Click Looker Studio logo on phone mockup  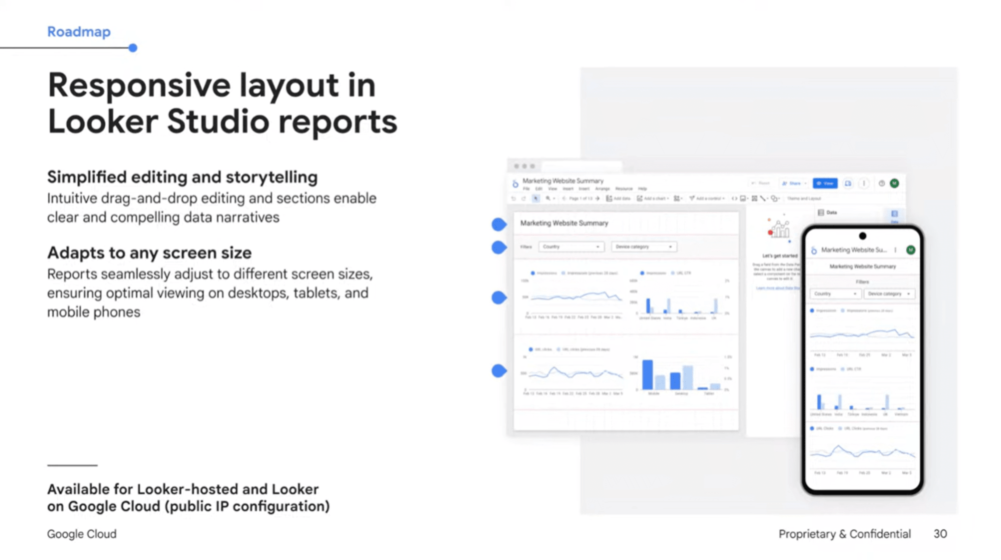point(814,250)
